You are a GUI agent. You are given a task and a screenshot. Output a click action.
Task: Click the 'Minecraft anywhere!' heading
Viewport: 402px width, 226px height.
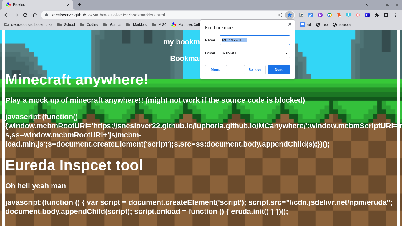click(77, 79)
